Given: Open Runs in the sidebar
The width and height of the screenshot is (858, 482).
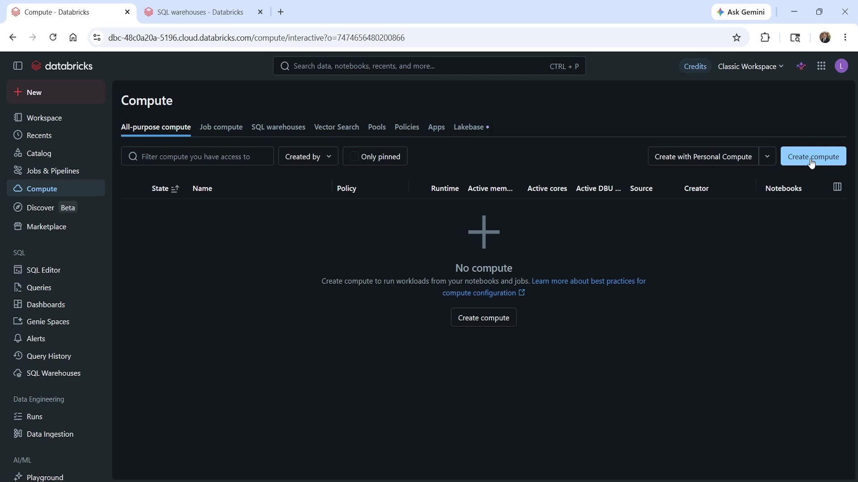Looking at the screenshot, I should pyautogui.click(x=56, y=416).
